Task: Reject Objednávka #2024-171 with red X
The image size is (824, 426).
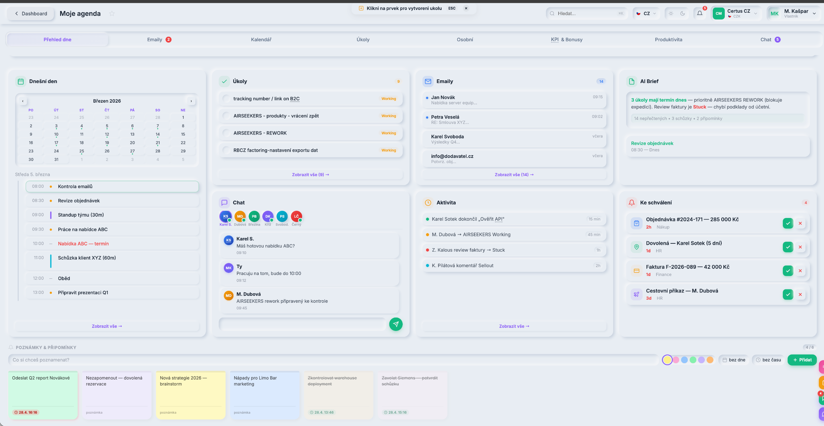Action: (800, 223)
